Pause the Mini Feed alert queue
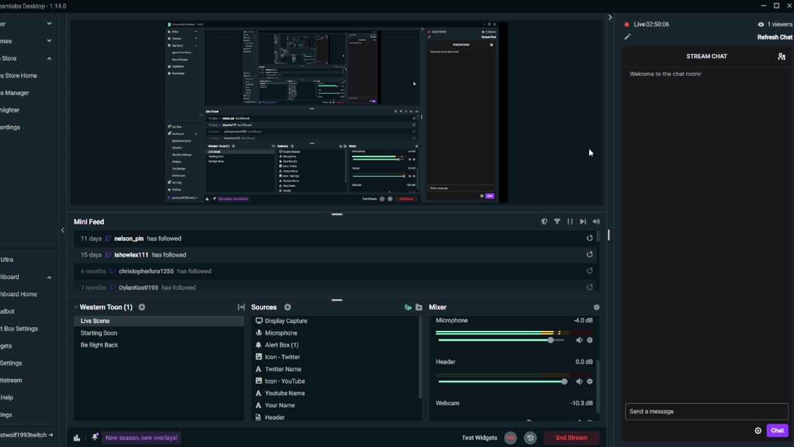The image size is (794, 447). (x=570, y=222)
